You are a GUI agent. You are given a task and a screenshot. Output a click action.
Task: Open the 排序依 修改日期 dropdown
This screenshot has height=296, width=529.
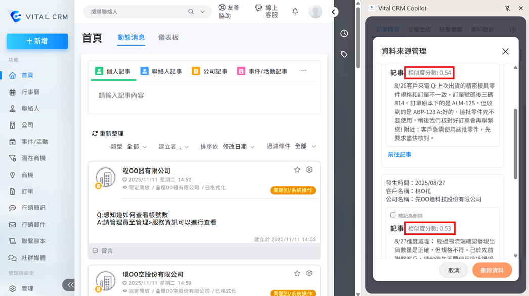pos(240,147)
